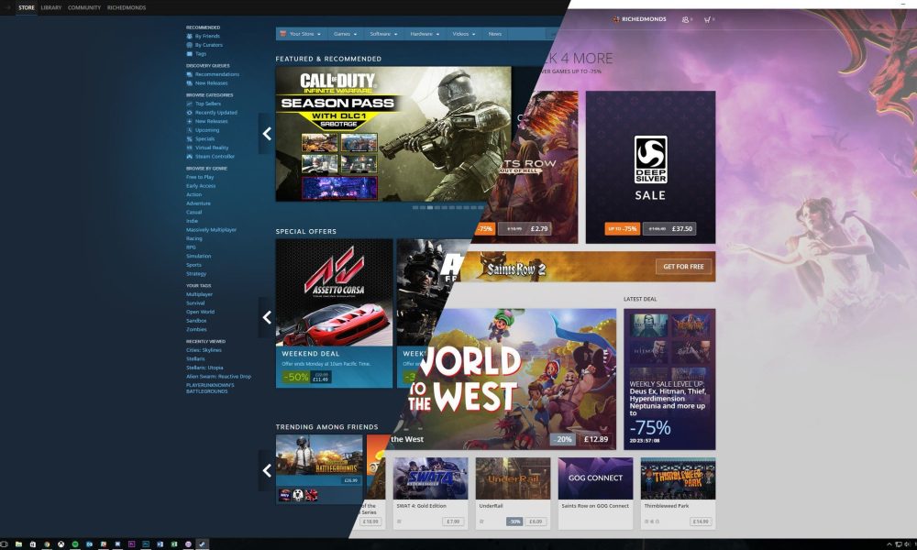Screen dimensions: 917x550
Task: Open Microsoft Store from the taskbar
Action: pos(33,544)
